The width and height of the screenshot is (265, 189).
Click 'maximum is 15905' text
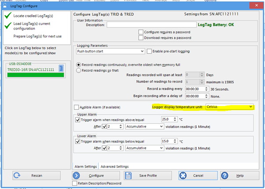tap(220, 82)
